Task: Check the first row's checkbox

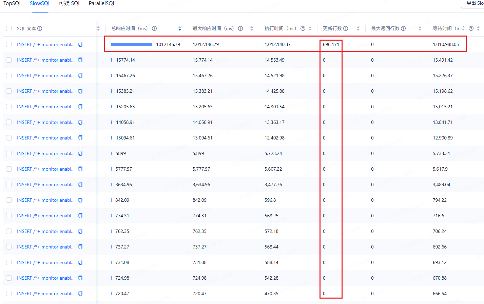Action: (9, 44)
